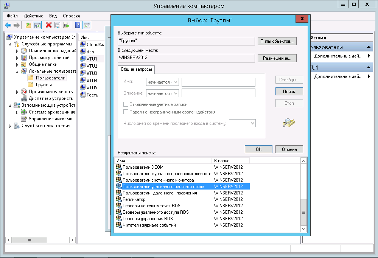Select the Общие запросы tab
Screen dimensions: 378x258
(x=136, y=69)
